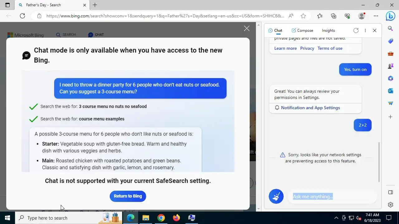Launch Google Chrome from the taskbar
This screenshot has width=399, height=224.
click(161, 218)
